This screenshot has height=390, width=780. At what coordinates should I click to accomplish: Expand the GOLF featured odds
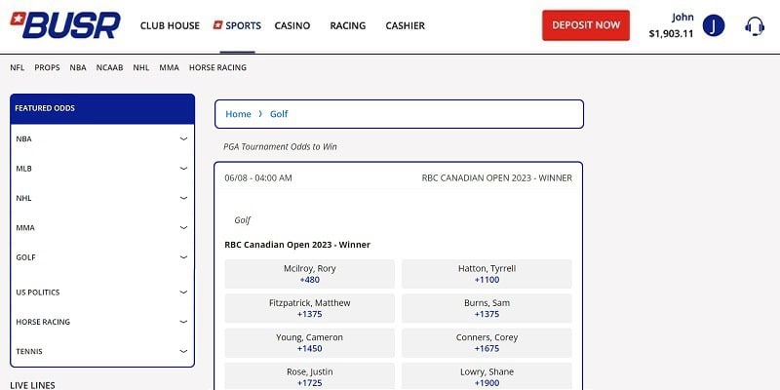(x=102, y=257)
